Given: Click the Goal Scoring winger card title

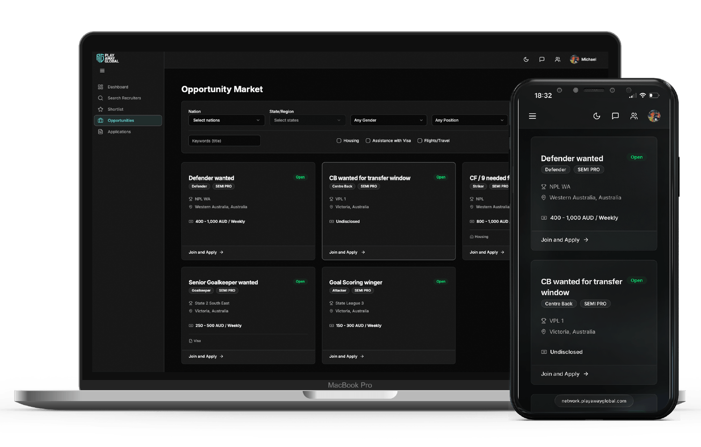Looking at the screenshot, I should pyautogui.click(x=356, y=283).
